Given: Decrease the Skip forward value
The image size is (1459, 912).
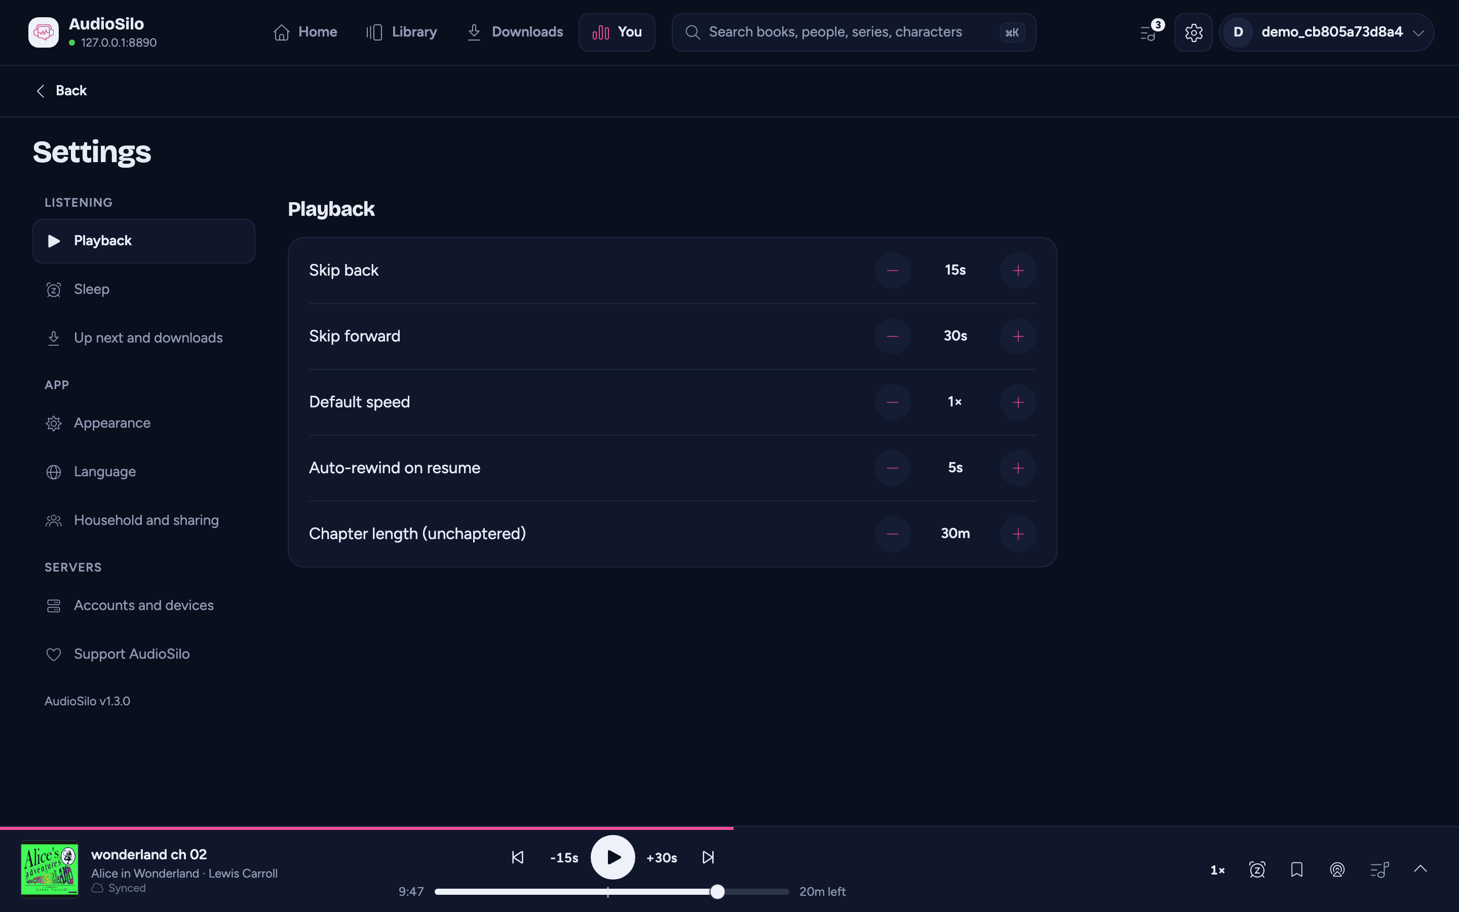Looking at the screenshot, I should click(892, 336).
